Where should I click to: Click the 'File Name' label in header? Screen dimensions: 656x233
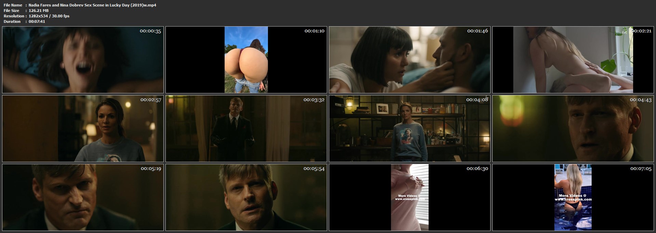[13, 5]
